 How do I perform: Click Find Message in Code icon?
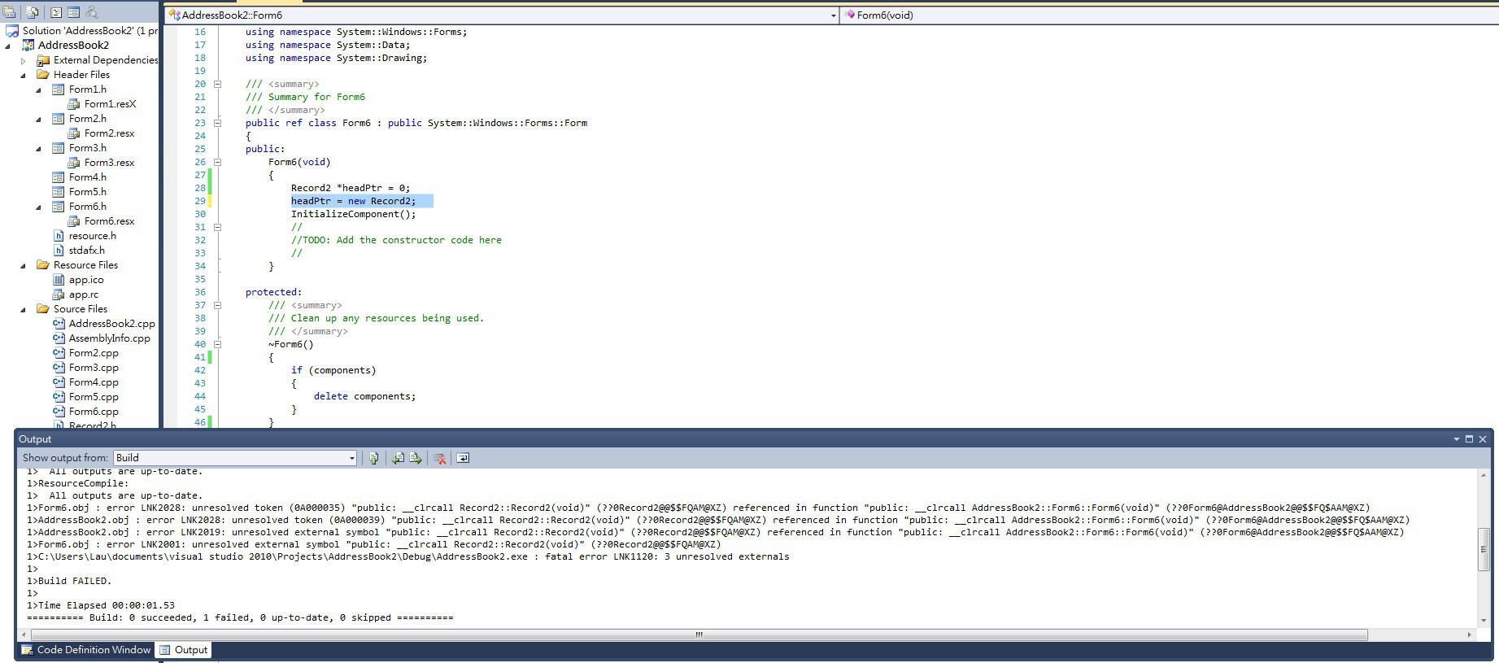(373, 458)
